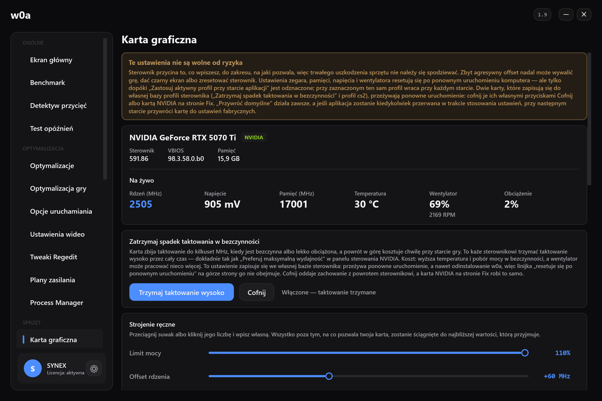
Task: Click the 'Licencja: aktywna' status text
Action: pos(65,373)
